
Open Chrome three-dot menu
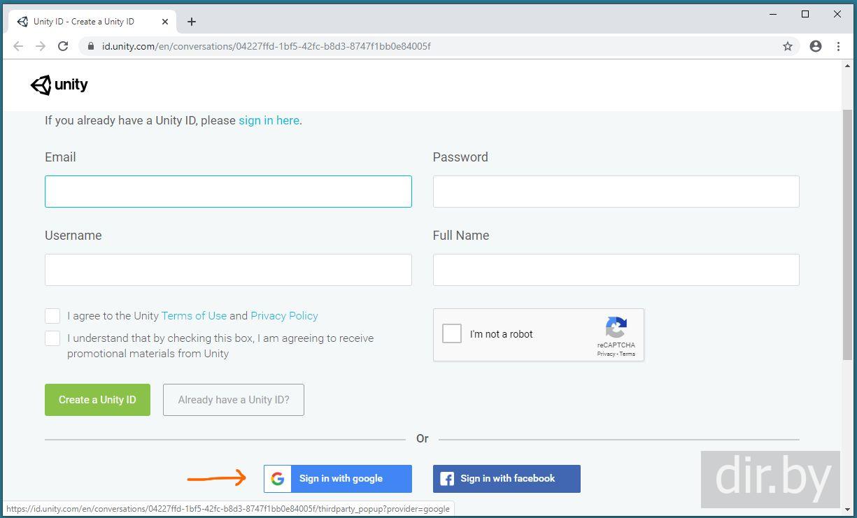[x=838, y=46]
